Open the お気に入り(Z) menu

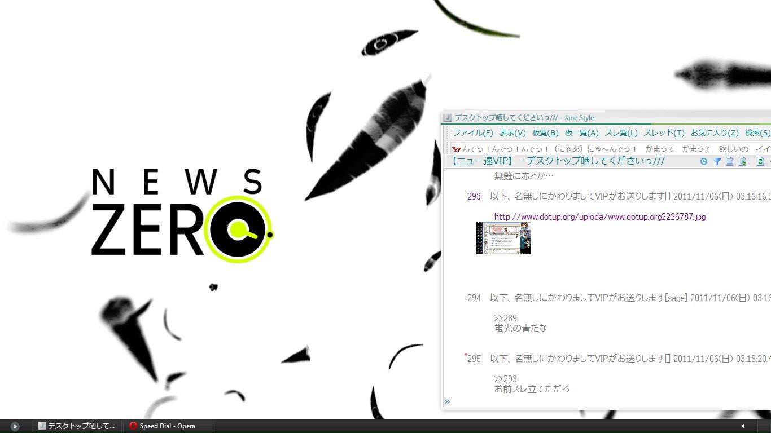[x=715, y=133]
